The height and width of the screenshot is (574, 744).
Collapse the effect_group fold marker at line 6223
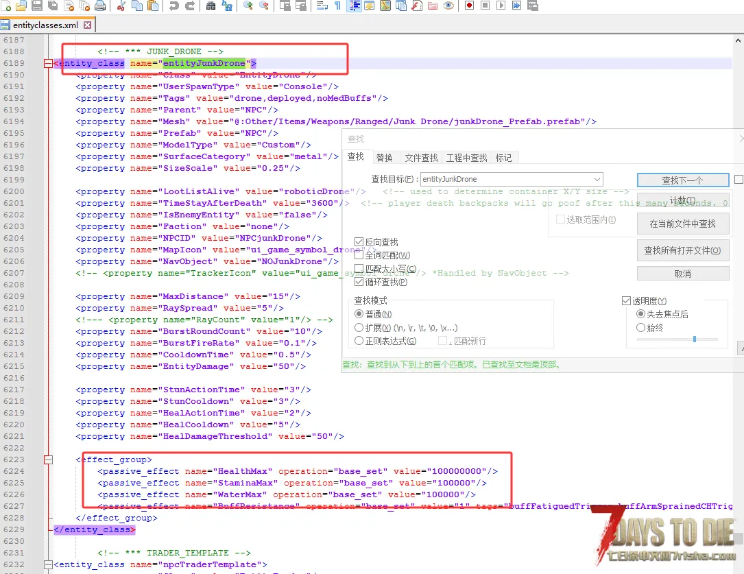(x=48, y=459)
